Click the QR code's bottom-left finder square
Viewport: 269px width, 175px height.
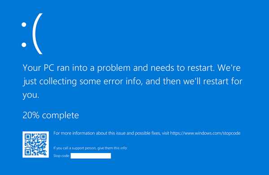[x=28, y=152]
